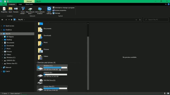Open the File menu tab

(3, 4)
